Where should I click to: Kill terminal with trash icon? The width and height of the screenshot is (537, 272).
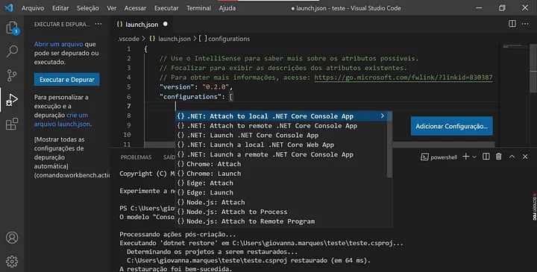click(x=499, y=156)
